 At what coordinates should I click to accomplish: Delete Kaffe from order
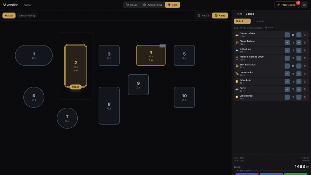click(x=305, y=89)
